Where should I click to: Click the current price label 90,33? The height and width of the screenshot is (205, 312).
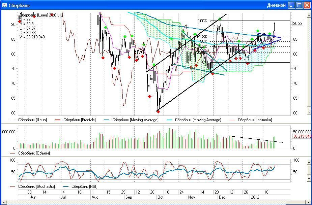[x=298, y=24]
